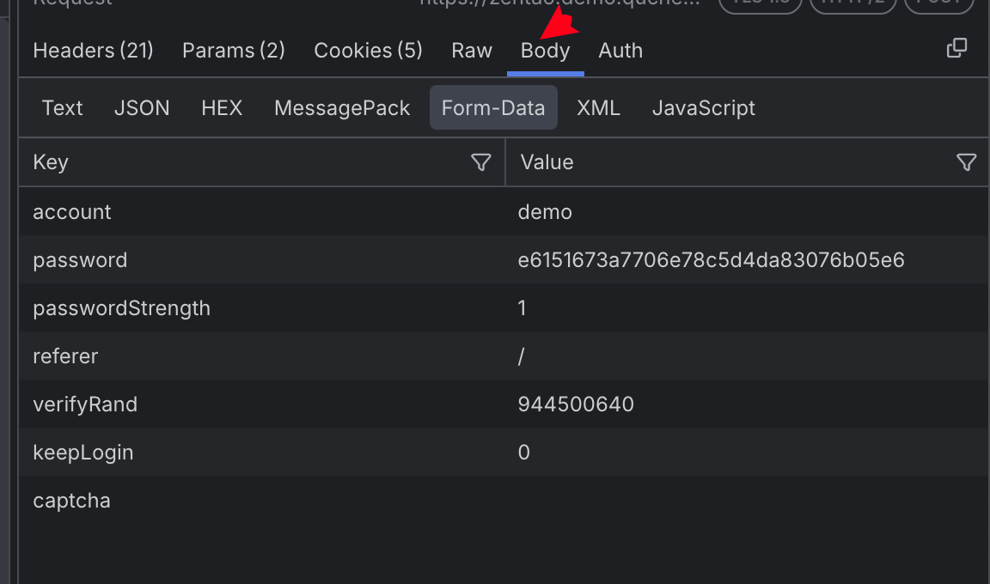Switch body view to JSON
990x584 pixels.
(x=142, y=108)
